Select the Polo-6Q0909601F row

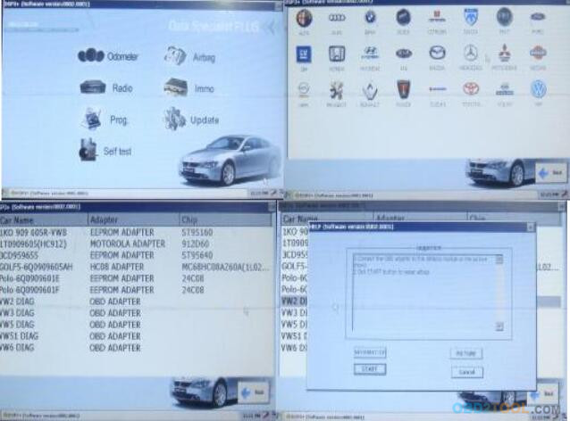(136, 291)
